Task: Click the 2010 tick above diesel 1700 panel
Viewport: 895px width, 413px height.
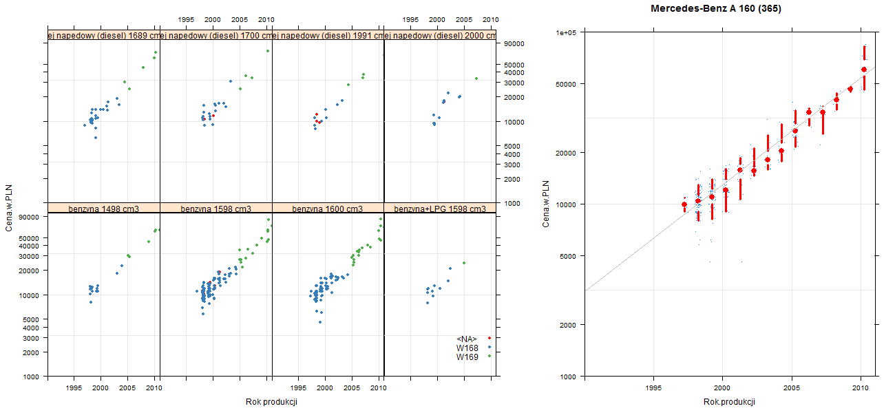Action: point(266,20)
